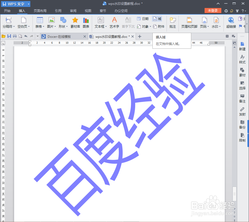Switch to the 页面布局 ribbon tab
This screenshot has width=249, height=222.
pyautogui.click(x=40, y=11)
